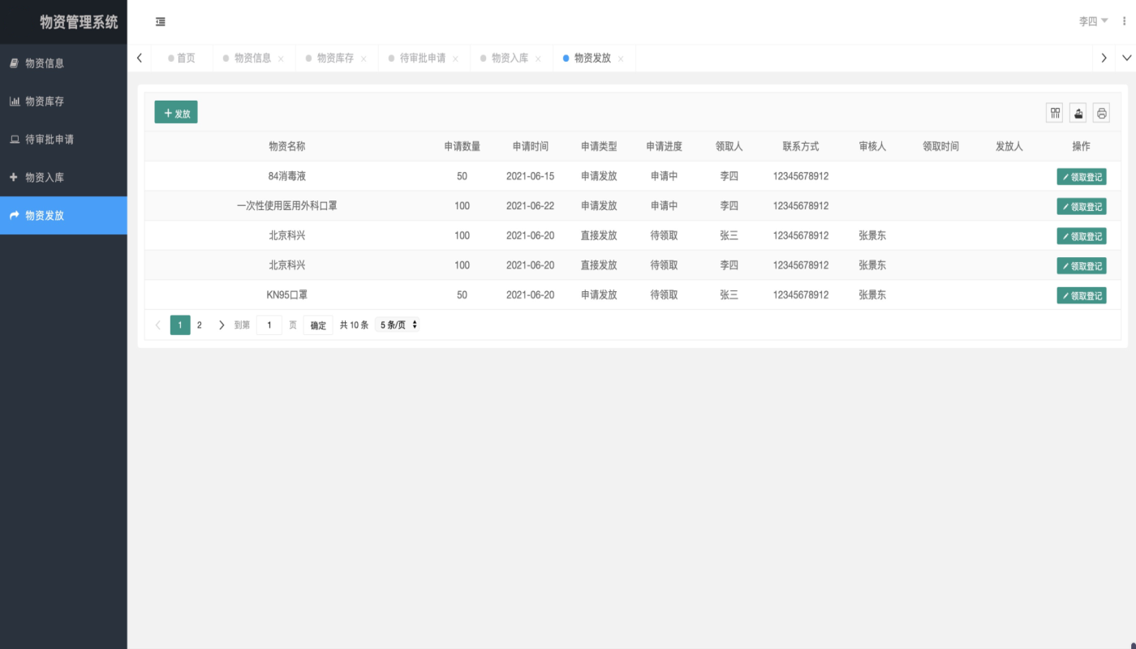Click the 共 10 条 total count text

click(354, 325)
